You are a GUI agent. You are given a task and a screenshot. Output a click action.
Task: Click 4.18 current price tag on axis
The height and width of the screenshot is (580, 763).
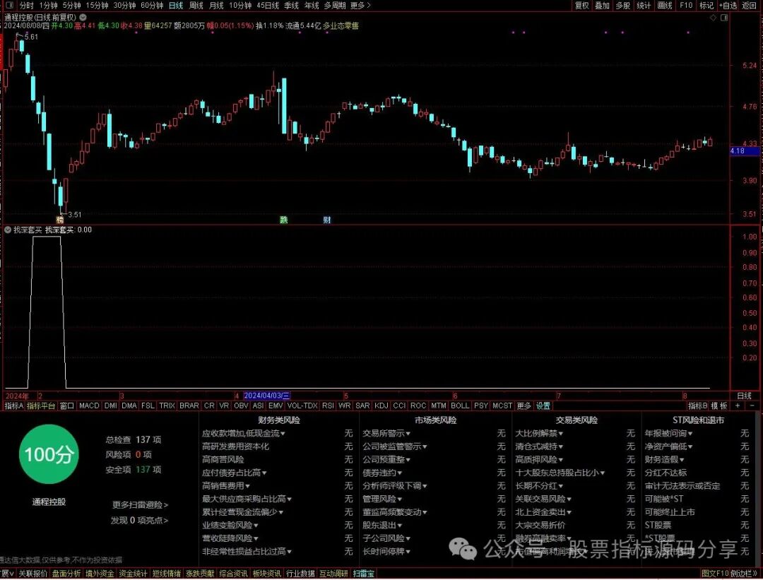click(745, 151)
